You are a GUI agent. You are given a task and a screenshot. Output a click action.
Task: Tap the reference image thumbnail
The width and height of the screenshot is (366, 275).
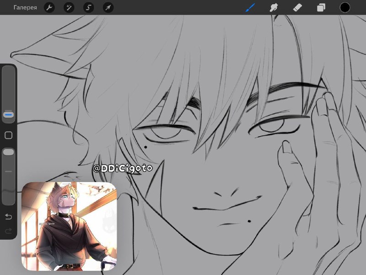(x=69, y=226)
